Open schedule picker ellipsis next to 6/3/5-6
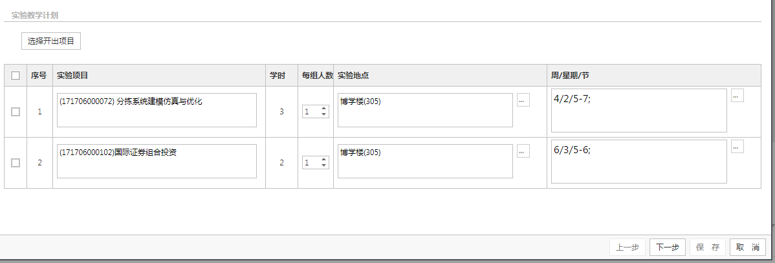Image resolution: width=775 pixels, height=263 pixels. click(737, 147)
